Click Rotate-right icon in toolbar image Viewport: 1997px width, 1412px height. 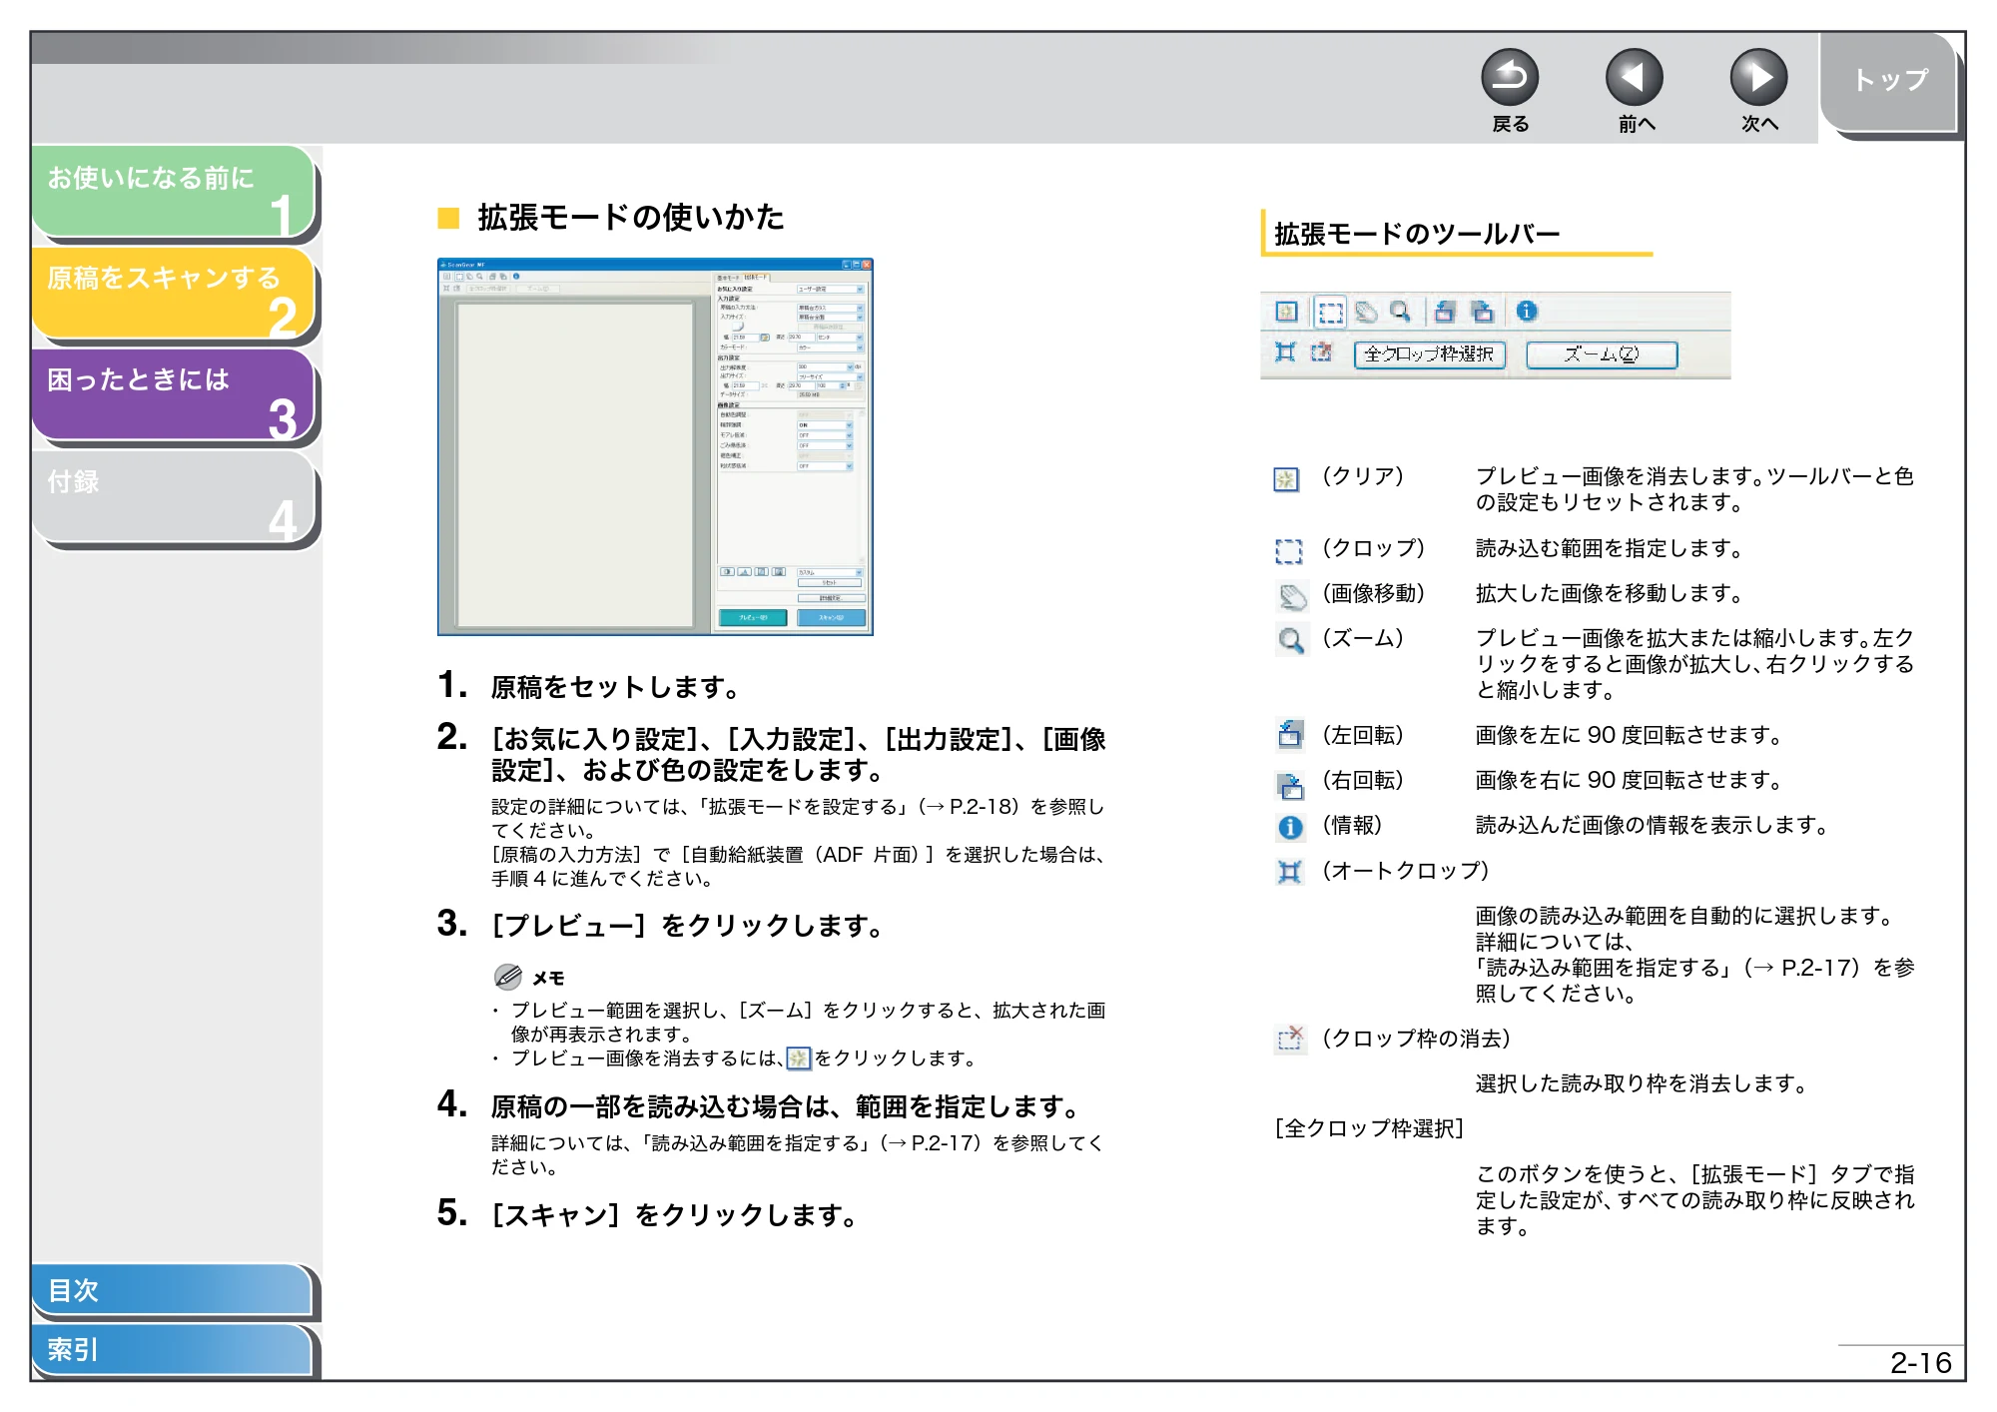pyautogui.click(x=1482, y=313)
